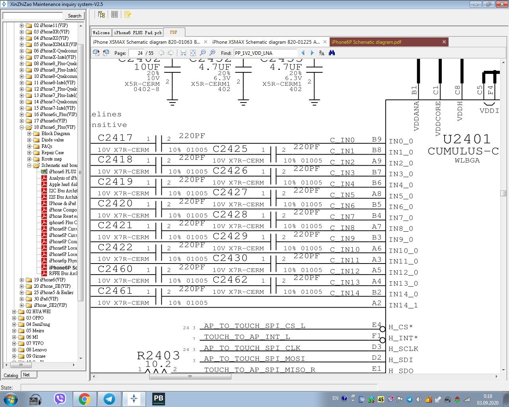Open the PB app on the taskbar
The height and width of the screenshot is (407, 509).
click(x=158, y=399)
